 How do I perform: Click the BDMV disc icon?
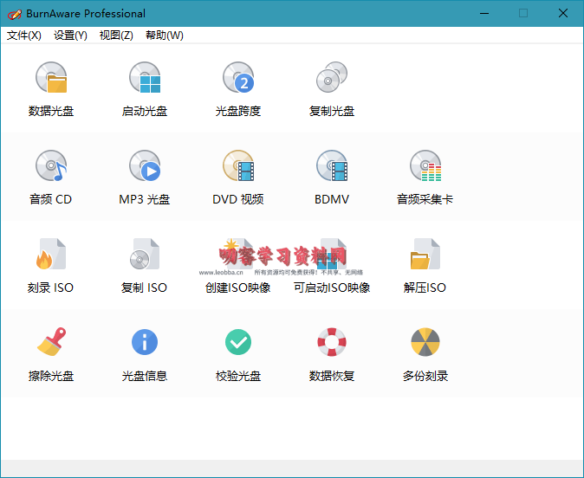click(332, 166)
